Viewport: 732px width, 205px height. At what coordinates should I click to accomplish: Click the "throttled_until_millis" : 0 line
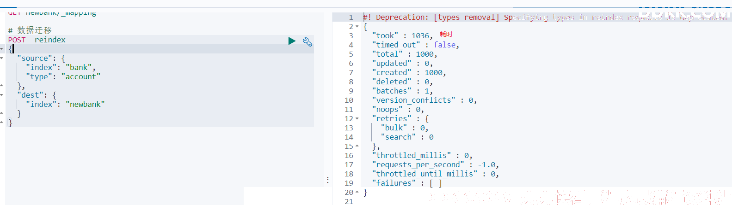coord(436,174)
